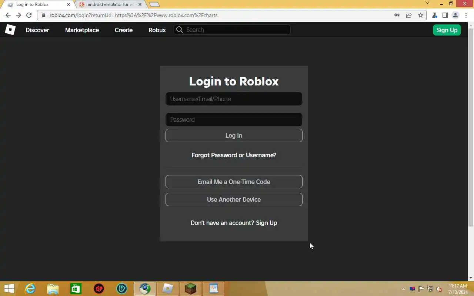The height and width of the screenshot is (296, 474).
Task: Click Forgot Password or Username link
Action: click(234, 155)
